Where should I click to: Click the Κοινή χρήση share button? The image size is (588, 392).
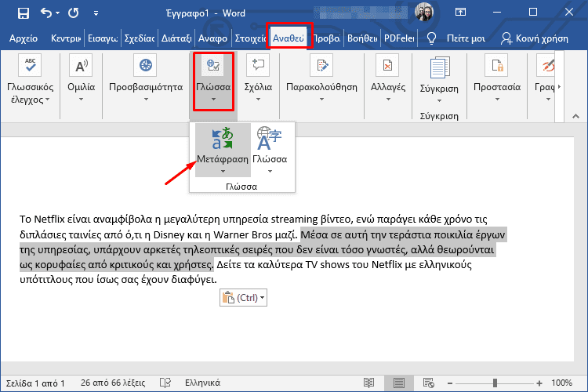pyautogui.click(x=535, y=38)
